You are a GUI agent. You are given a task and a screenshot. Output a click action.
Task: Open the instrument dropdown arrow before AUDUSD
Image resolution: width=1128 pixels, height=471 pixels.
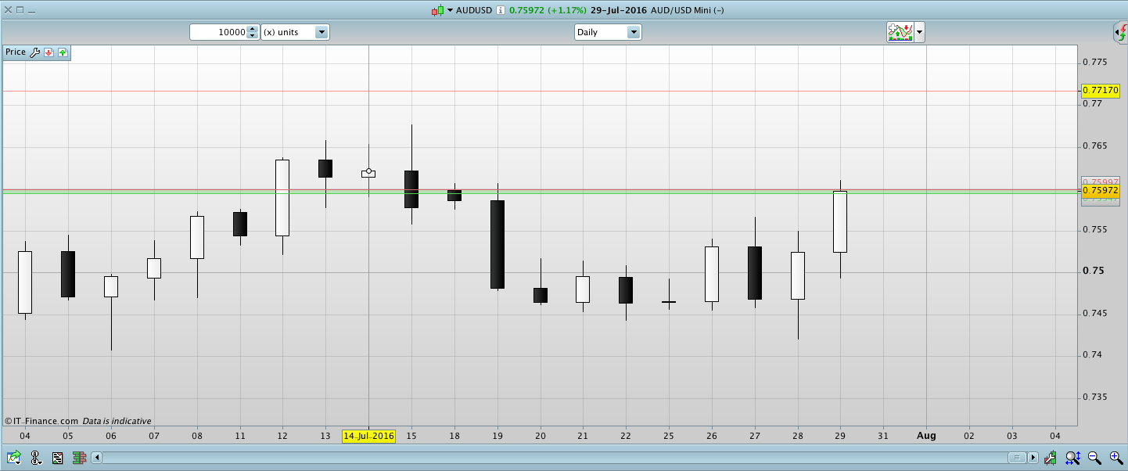point(450,10)
